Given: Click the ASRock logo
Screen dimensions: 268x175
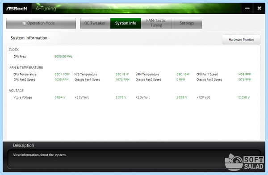Looking at the screenshot, I should pyautogui.click(x=17, y=8).
